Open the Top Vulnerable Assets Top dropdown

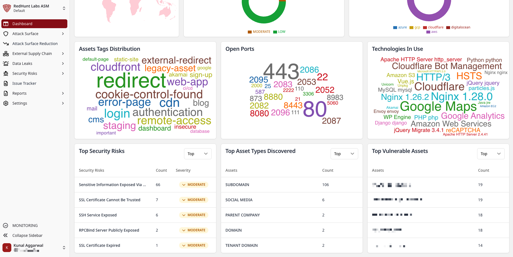coord(491,154)
